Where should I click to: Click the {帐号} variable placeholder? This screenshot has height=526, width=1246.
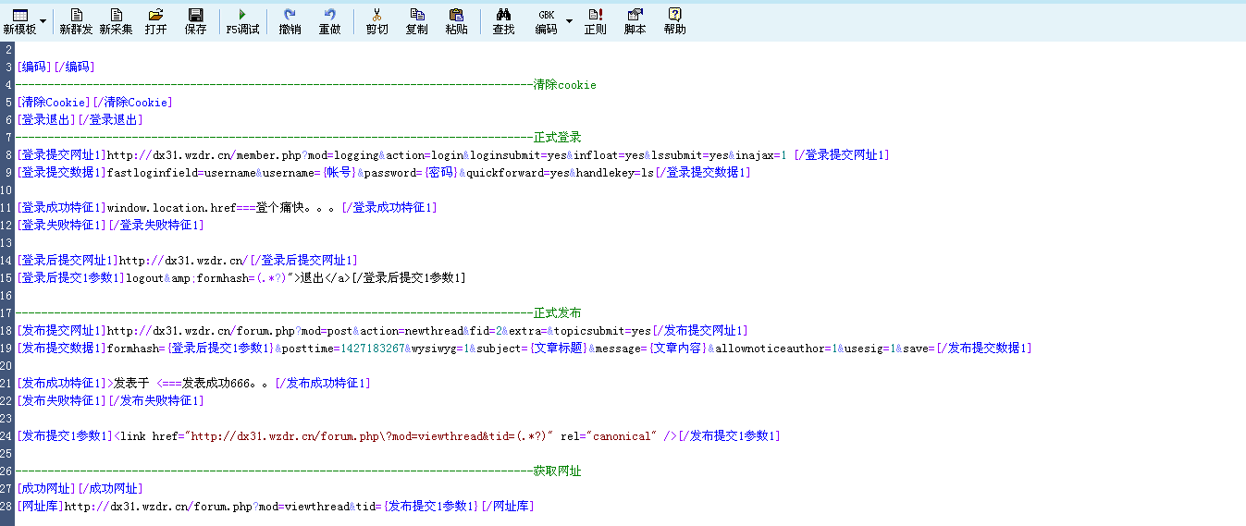339,173
